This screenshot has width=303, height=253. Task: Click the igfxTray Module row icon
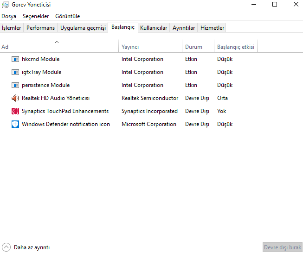click(x=15, y=72)
